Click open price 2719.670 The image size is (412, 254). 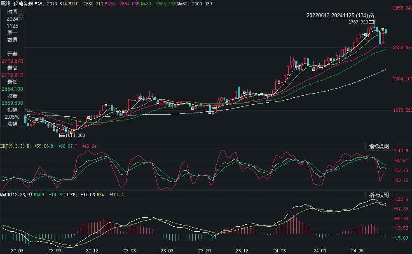coord(12,61)
